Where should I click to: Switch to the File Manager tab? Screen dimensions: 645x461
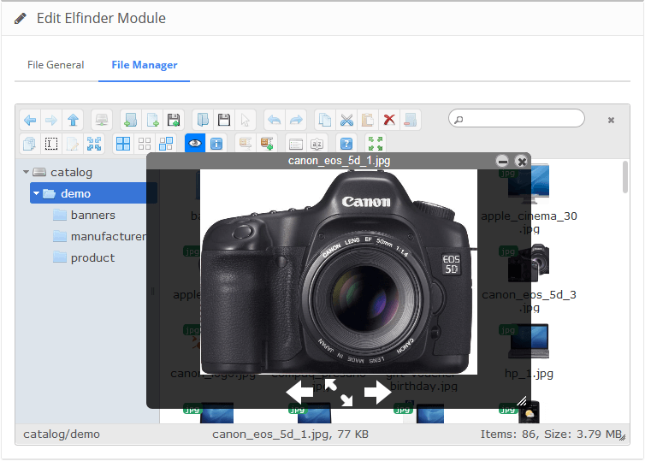click(x=145, y=65)
